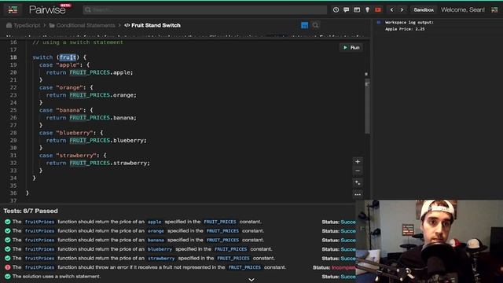Viewport: 503px width, 283px height.
Task: Open the clock history icon
Action: (x=336, y=10)
